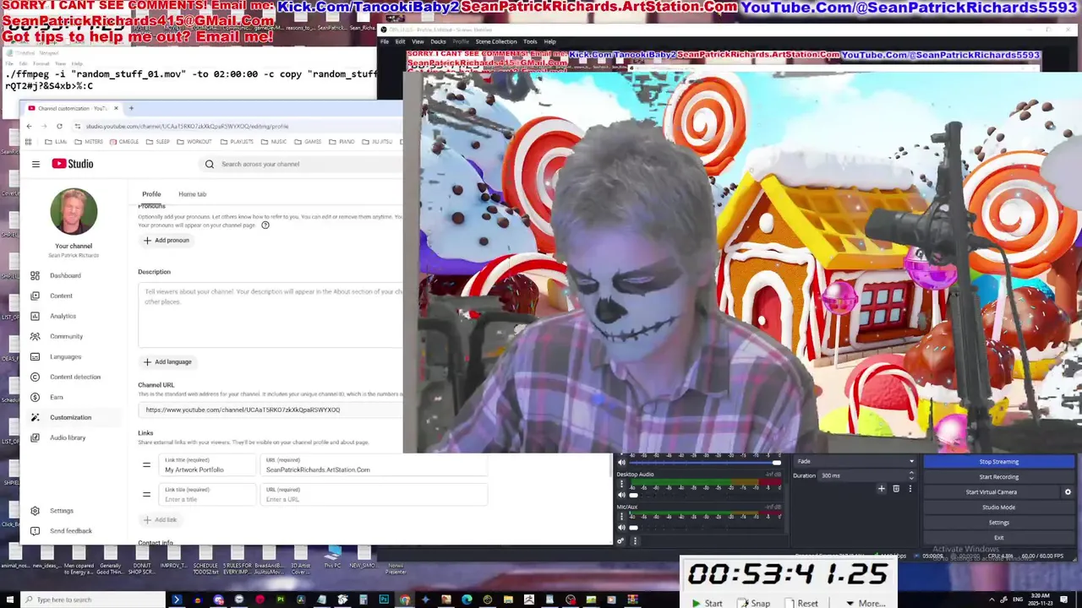Screen dimensions: 1082x608
Task: Open OBS transition three-dot options
Action: click(x=910, y=488)
